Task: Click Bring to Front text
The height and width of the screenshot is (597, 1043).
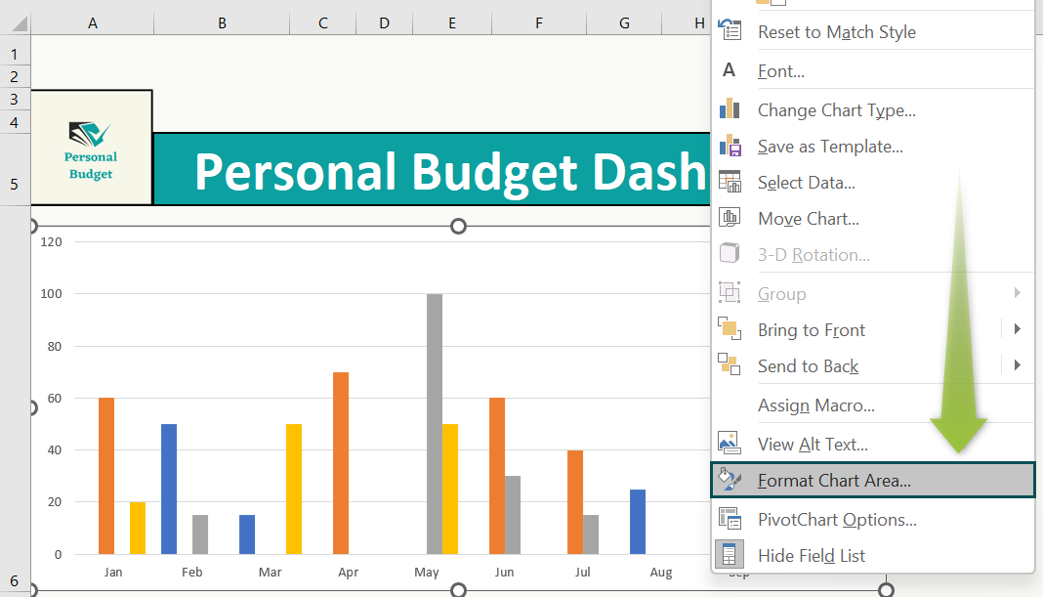Action: [x=812, y=330]
